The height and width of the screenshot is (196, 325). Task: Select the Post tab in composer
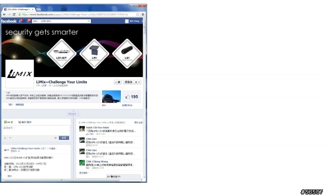click(x=9, y=122)
